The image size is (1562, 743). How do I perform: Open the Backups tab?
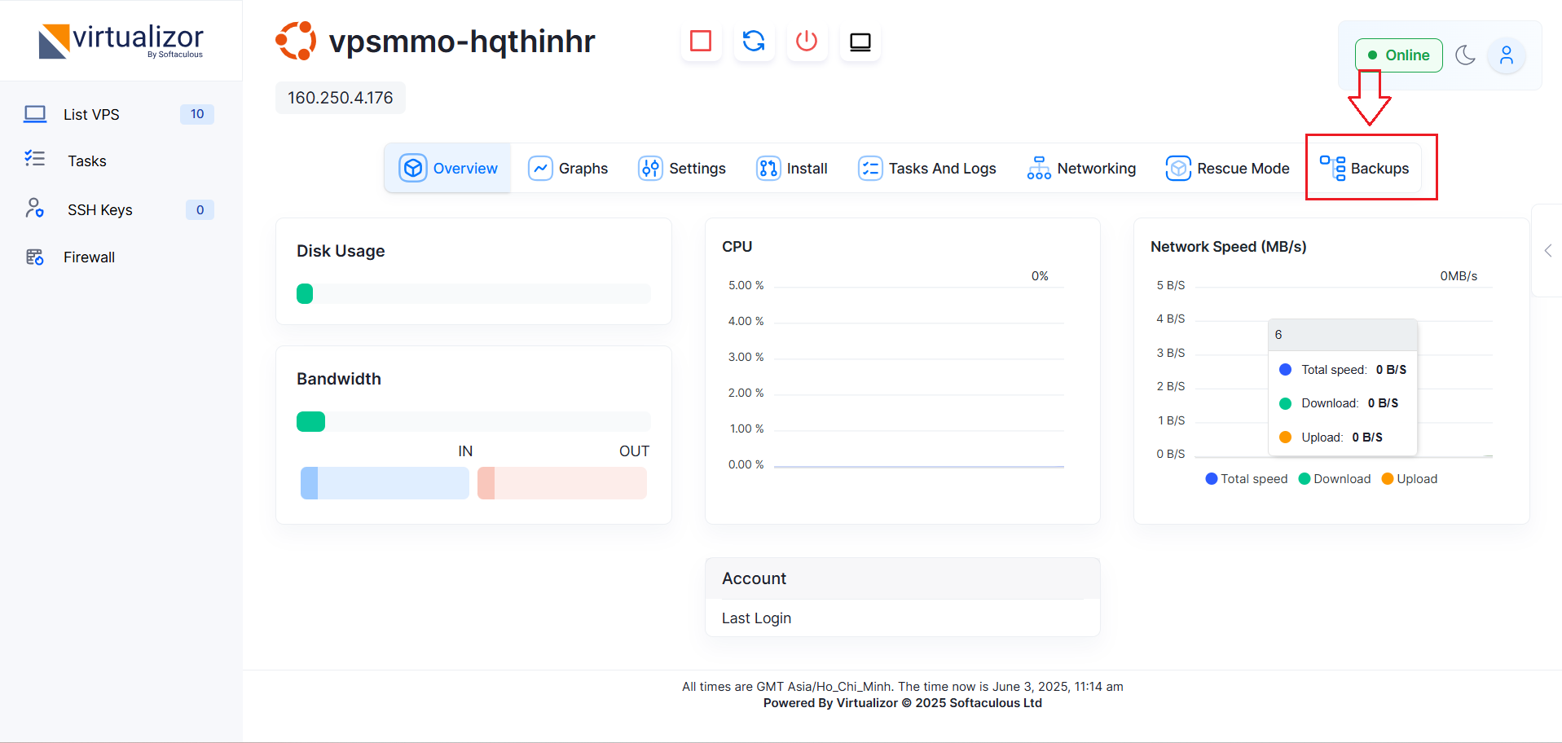coord(1366,168)
